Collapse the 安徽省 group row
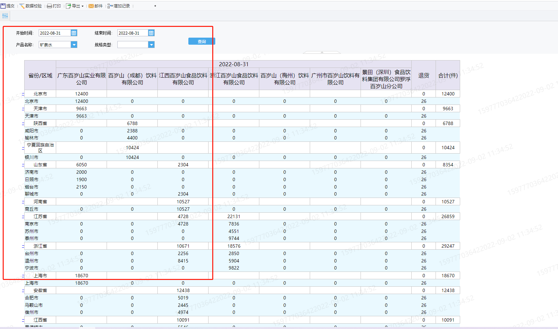 click(x=23, y=291)
